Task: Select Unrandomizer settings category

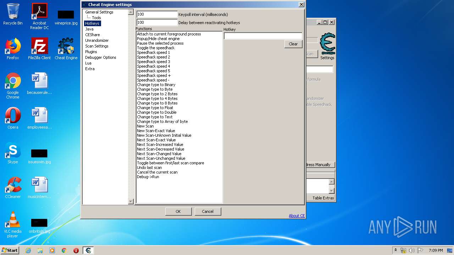Action: pos(97,40)
